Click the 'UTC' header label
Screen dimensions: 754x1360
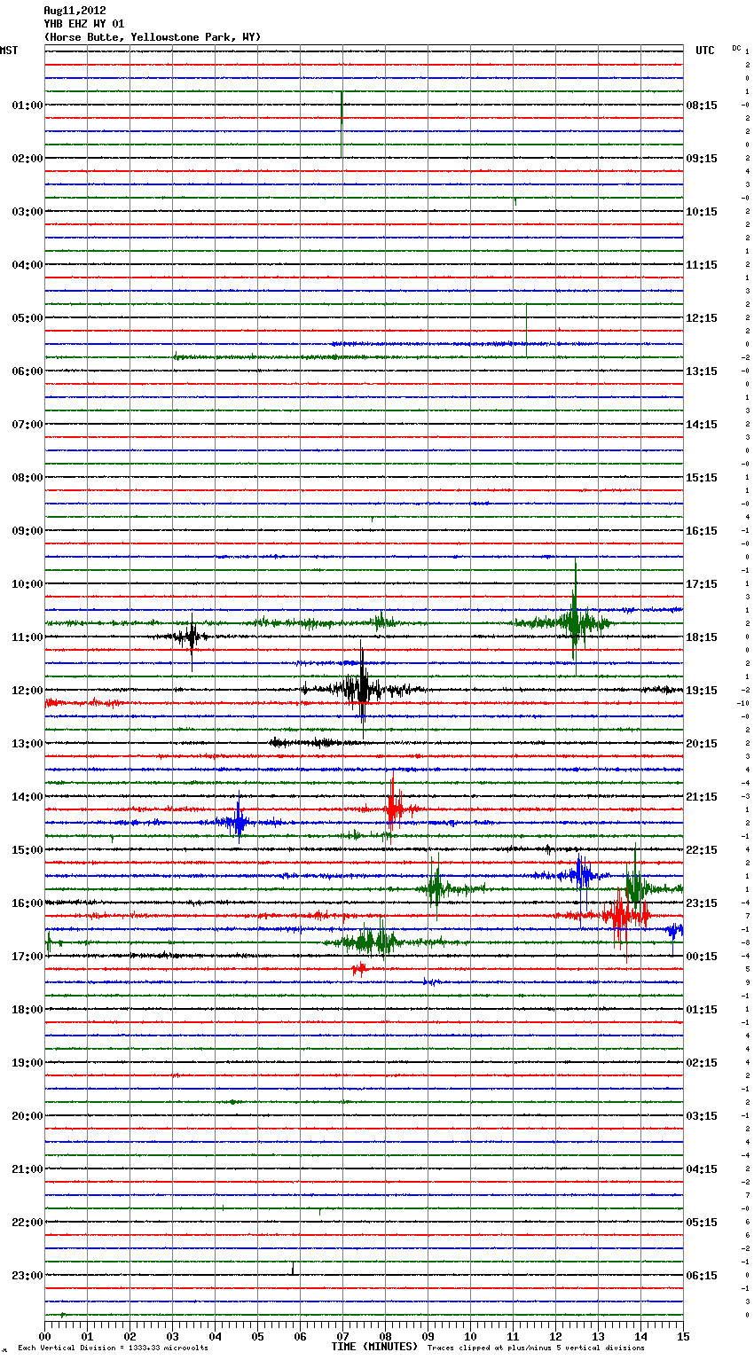705,51
